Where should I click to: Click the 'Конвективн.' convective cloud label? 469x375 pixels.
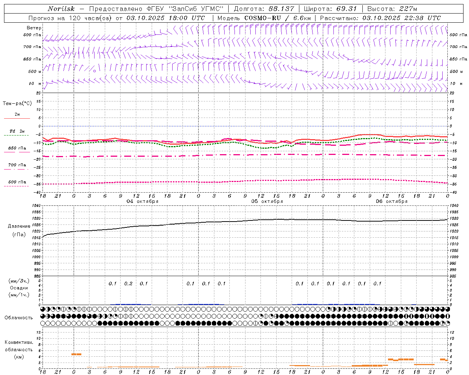point(19,342)
